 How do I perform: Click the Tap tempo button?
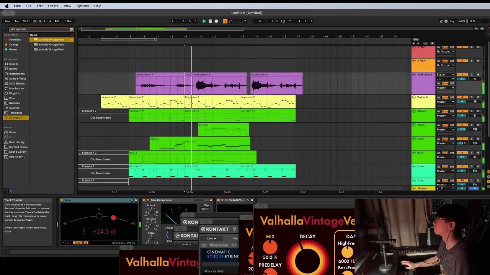[17, 21]
